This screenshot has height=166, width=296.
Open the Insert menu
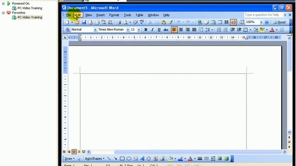100,15
